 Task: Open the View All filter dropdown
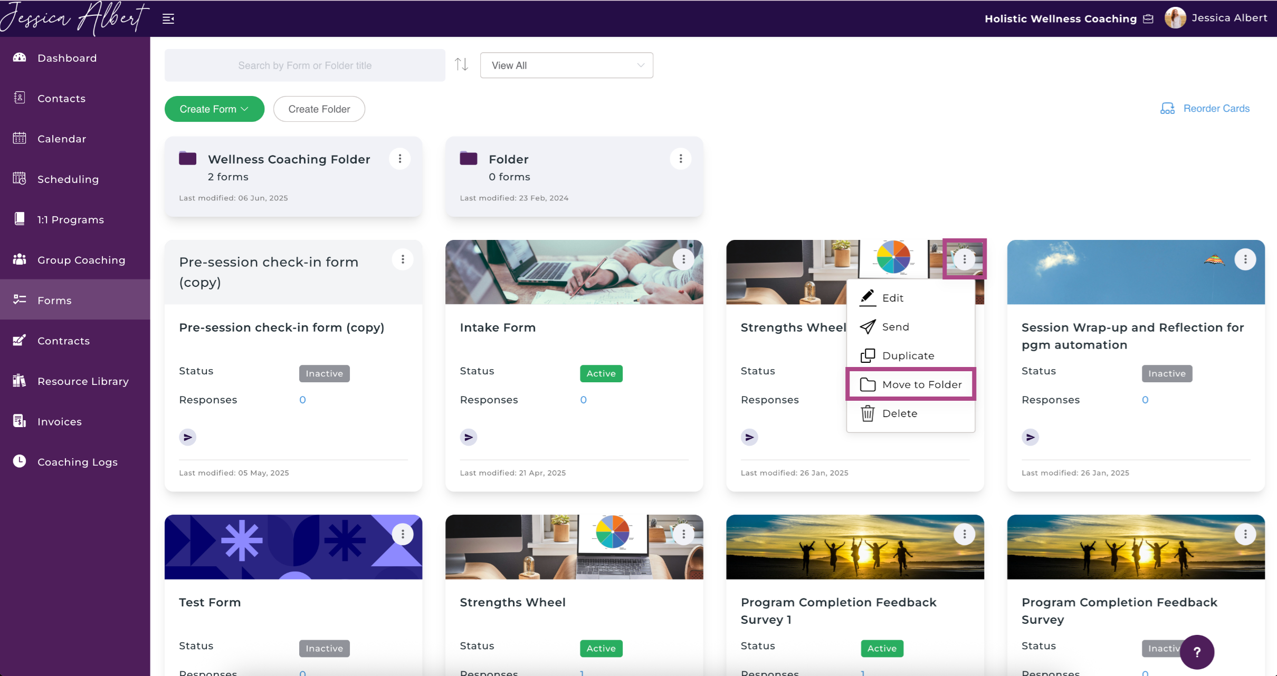(x=567, y=65)
